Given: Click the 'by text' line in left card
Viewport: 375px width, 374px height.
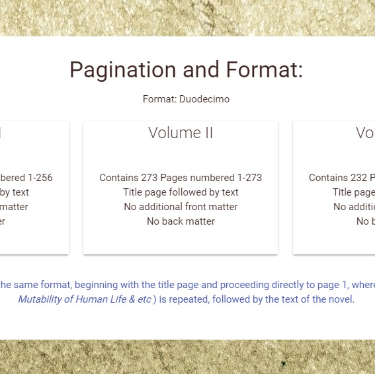Looking at the screenshot, I should (15, 192).
